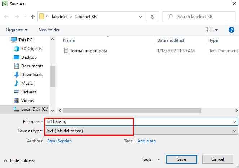Collapse with Hide Folders
239x168 pixels.
tap(19, 160)
